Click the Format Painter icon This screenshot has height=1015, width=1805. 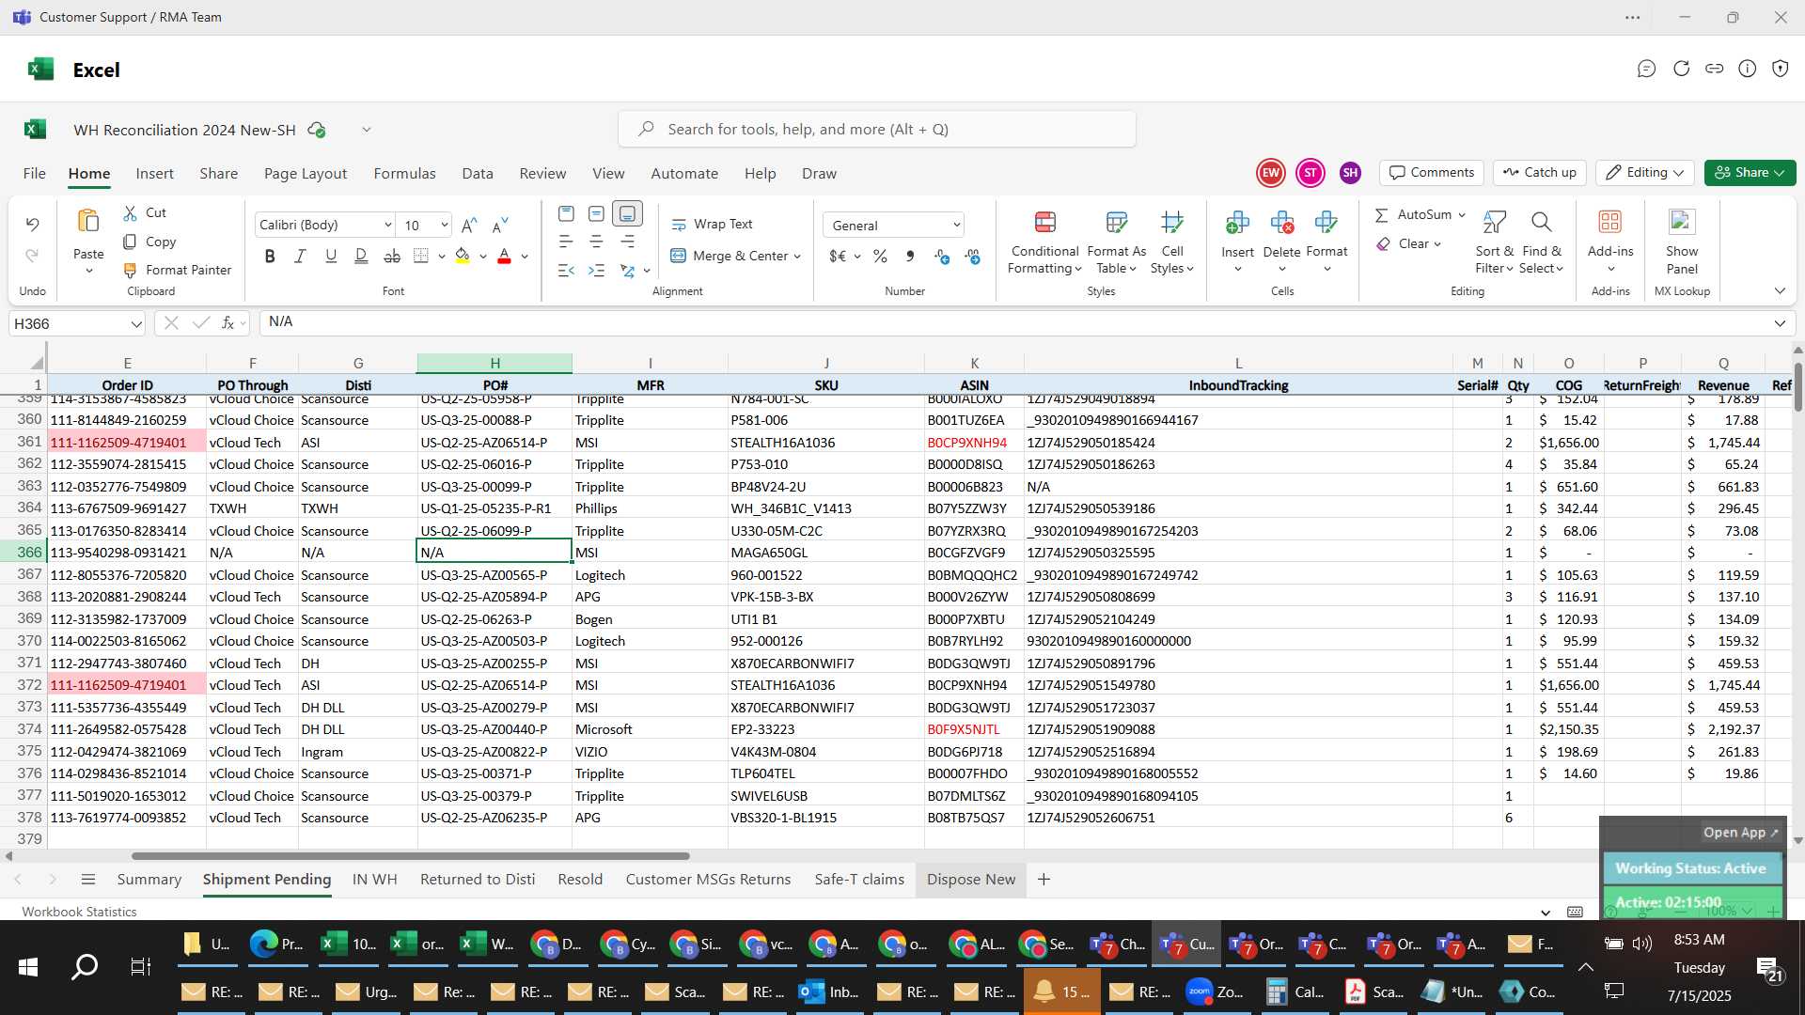coord(130,271)
